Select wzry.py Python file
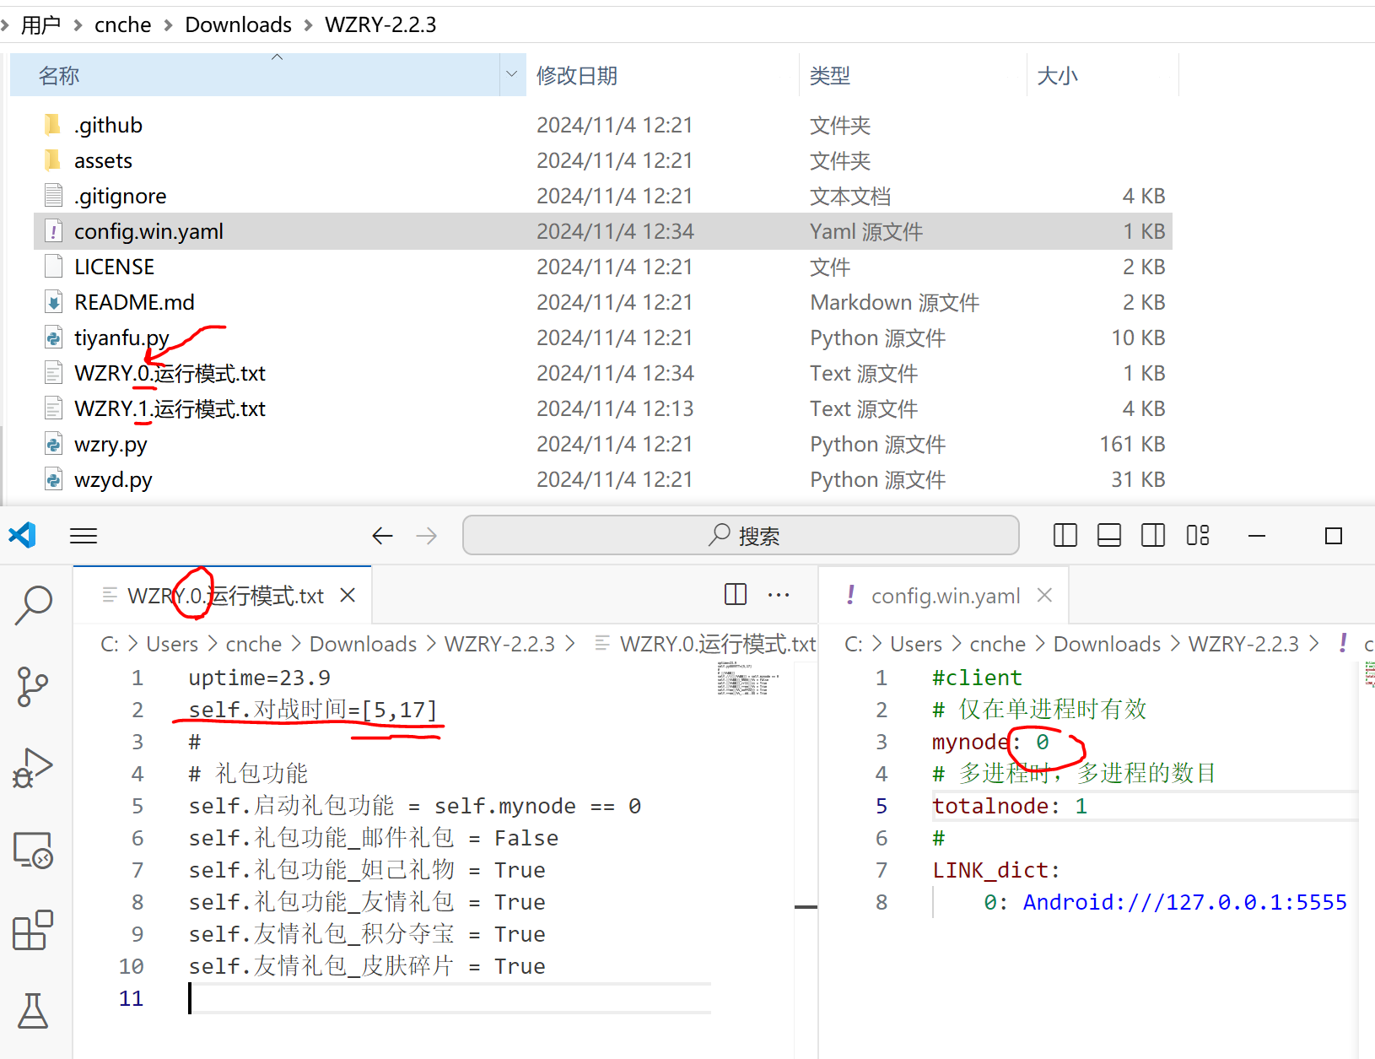Screen dimensions: 1375x1059 (x=111, y=444)
